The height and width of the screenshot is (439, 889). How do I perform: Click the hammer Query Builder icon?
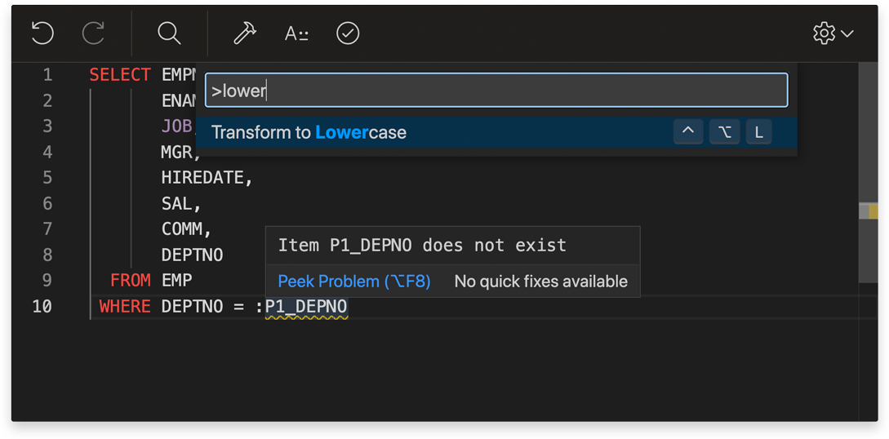tap(244, 33)
